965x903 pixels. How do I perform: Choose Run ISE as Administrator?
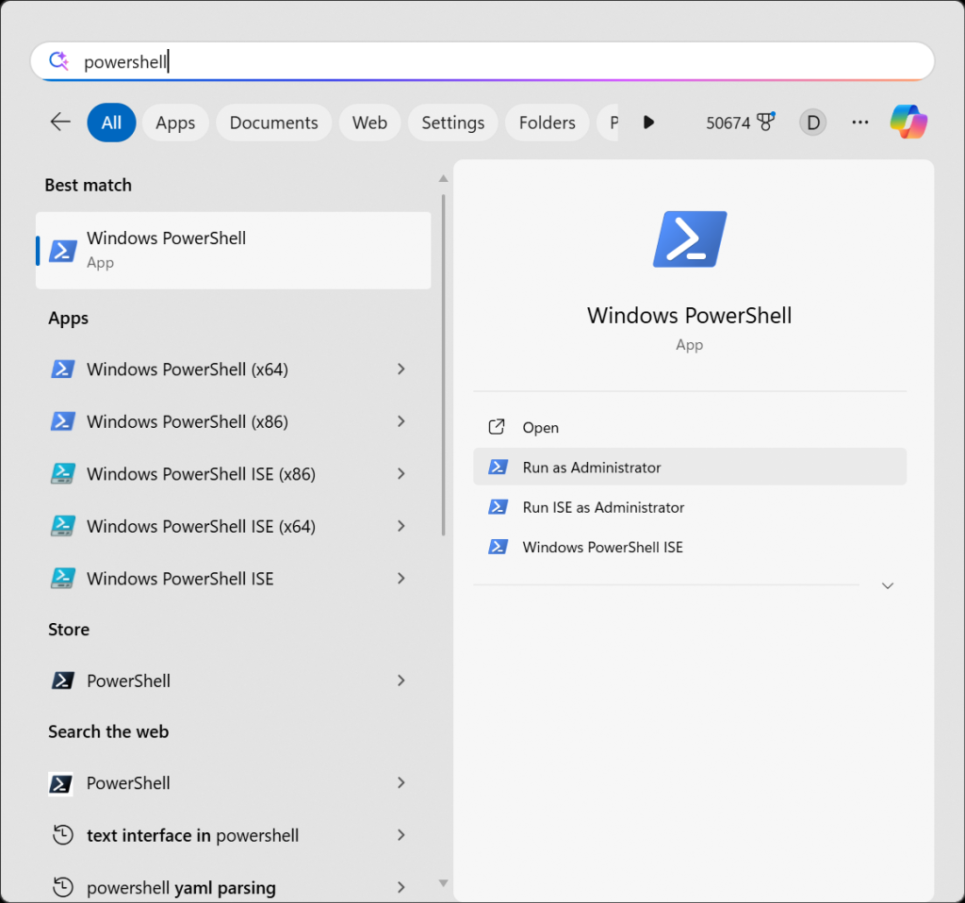[689, 506]
